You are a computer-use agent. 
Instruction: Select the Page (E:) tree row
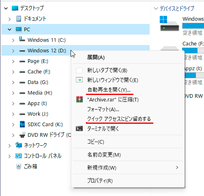[x=36, y=61]
